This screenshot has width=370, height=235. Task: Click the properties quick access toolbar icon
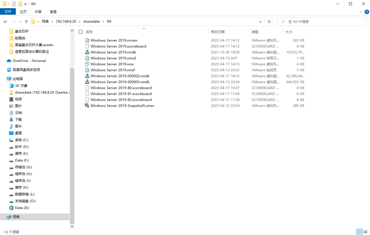point(14,4)
